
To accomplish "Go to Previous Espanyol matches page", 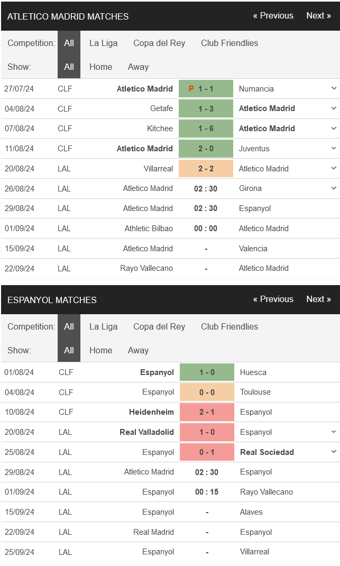I will (x=273, y=299).
